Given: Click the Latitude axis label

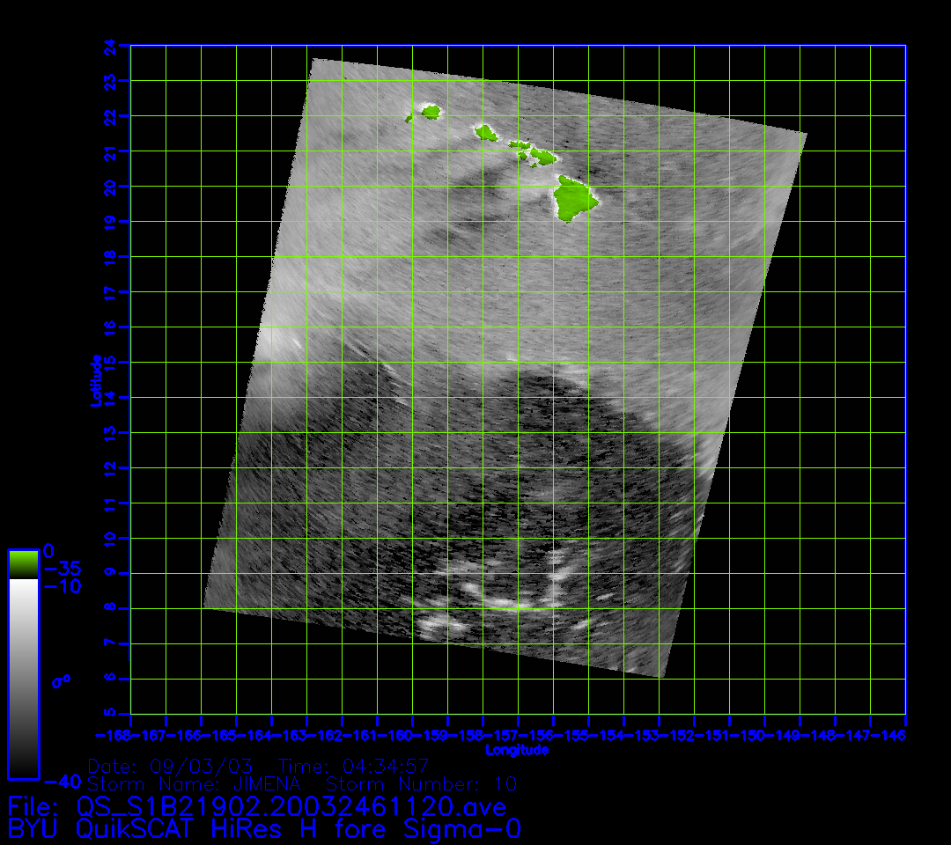Looking at the screenshot, I should (x=94, y=379).
